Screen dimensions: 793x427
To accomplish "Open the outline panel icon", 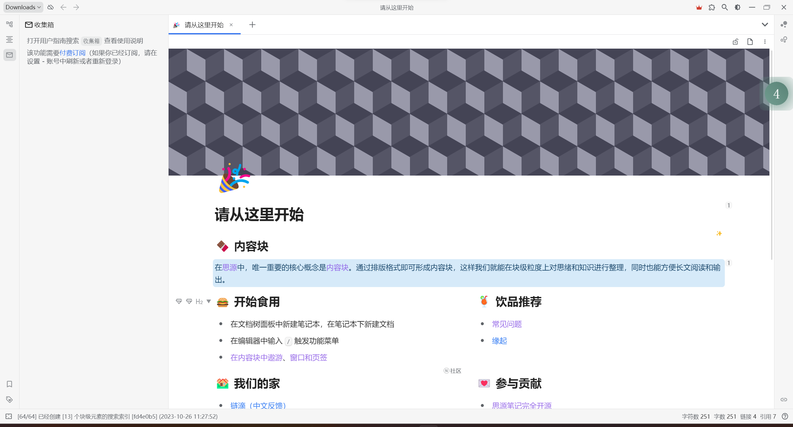I will (9, 39).
